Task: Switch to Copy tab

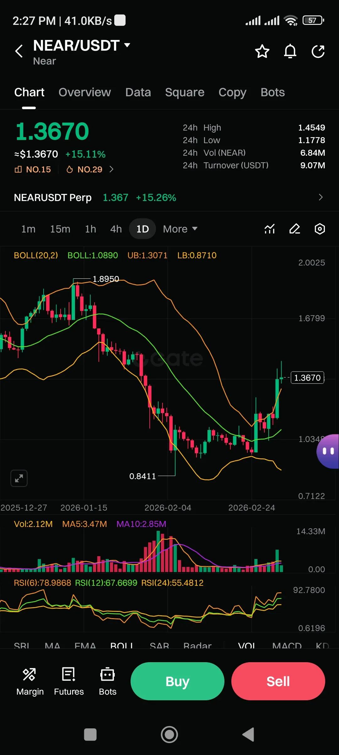Action: coord(233,92)
